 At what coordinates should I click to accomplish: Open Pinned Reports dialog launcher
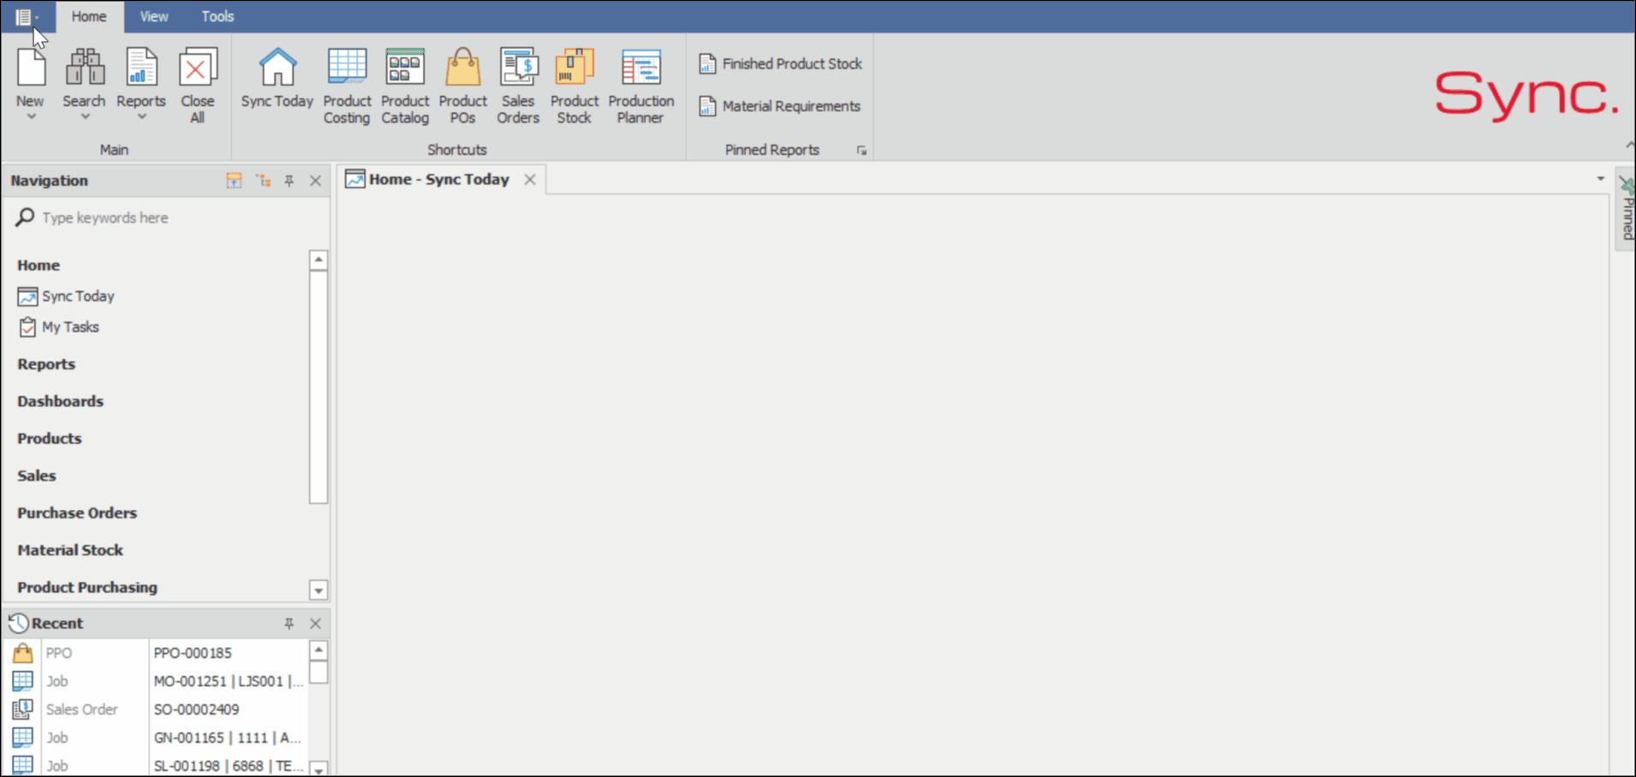pos(861,151)
